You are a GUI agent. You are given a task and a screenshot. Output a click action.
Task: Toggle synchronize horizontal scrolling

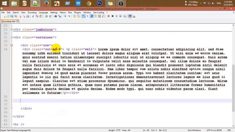pos(78,16)
